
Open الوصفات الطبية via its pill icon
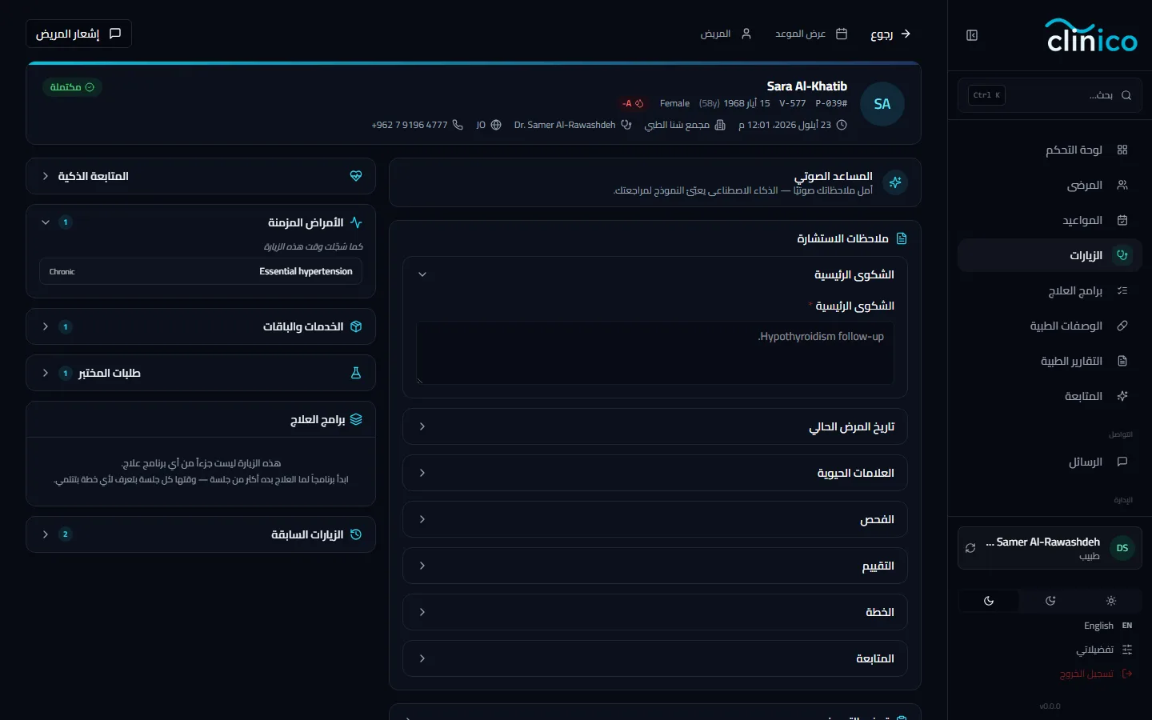(x=1122, y=326)
